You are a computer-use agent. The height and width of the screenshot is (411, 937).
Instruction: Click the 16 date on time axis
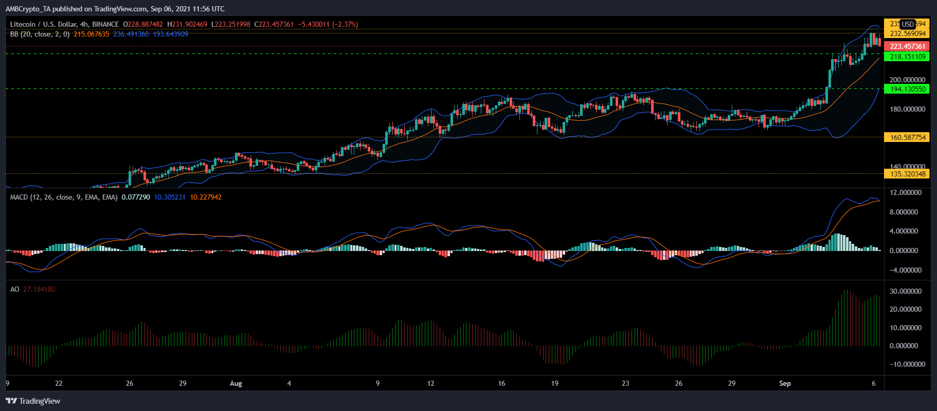(x=502, y=383)
